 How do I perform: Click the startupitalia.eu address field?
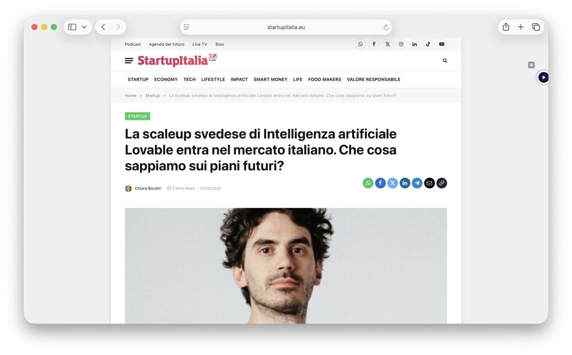pos(286,27)
